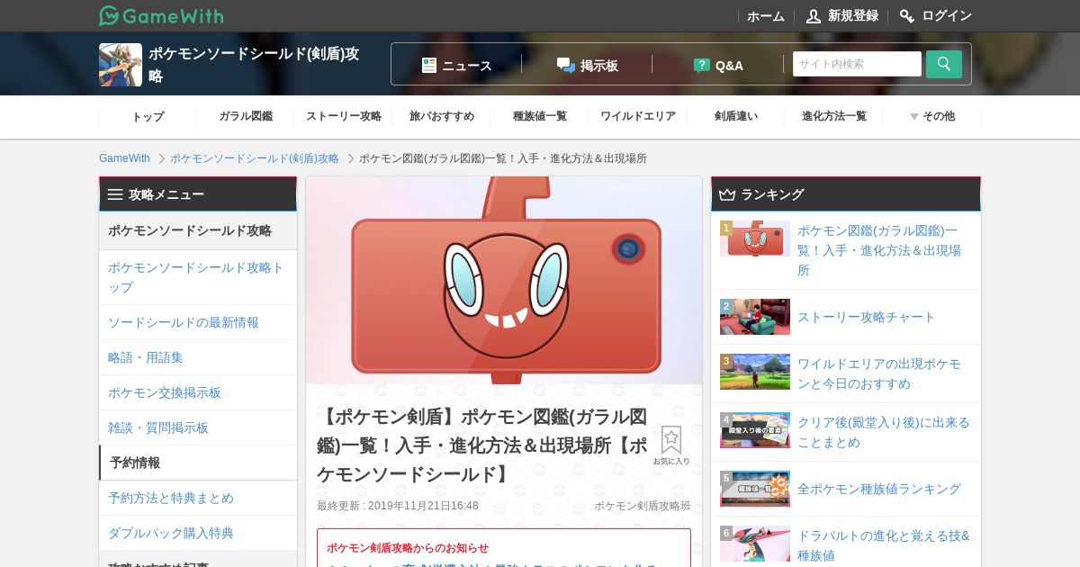Open ソードシールドの最新情報 in sidebar
This screenshot has width=1080, height=567.
[x=198, y=322]
